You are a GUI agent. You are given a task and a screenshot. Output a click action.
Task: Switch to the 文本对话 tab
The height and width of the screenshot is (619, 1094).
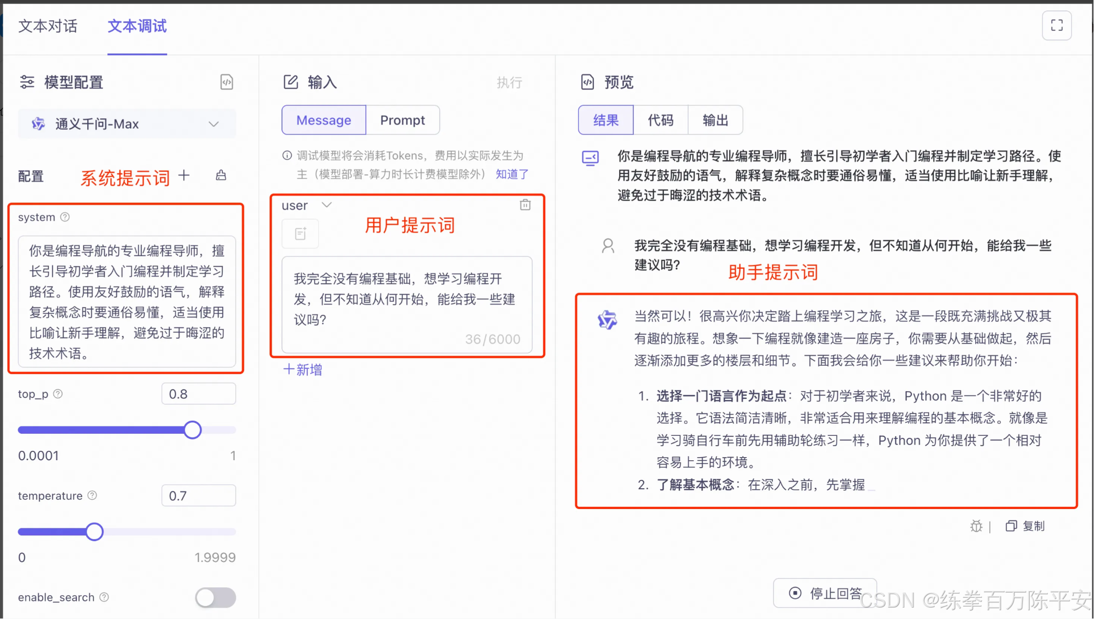[48, 26]
